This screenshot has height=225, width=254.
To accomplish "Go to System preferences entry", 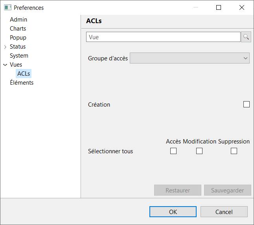I will (x=19, y=56).
